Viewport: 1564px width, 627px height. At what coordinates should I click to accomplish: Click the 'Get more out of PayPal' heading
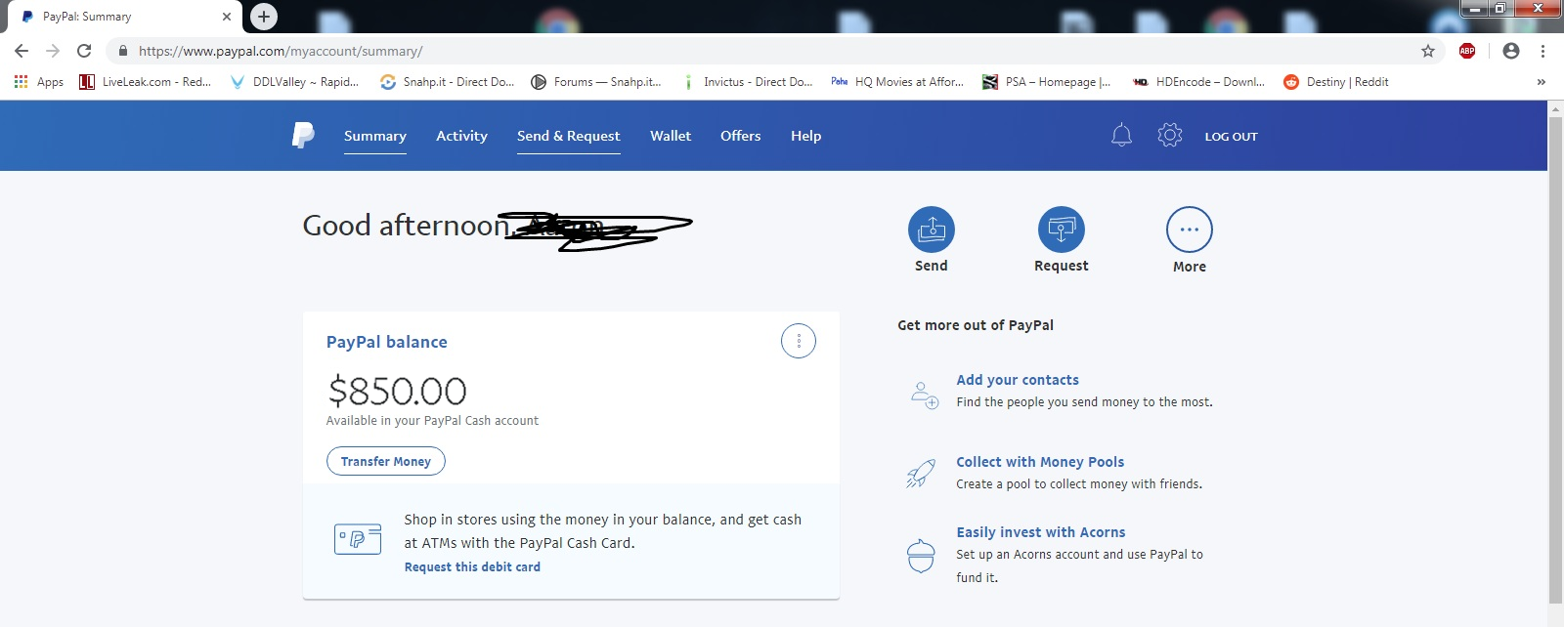(976, 325)
